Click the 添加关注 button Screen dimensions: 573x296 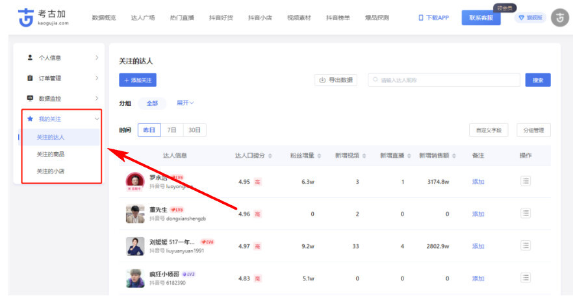pyautogui.click(x=138, y=80)
